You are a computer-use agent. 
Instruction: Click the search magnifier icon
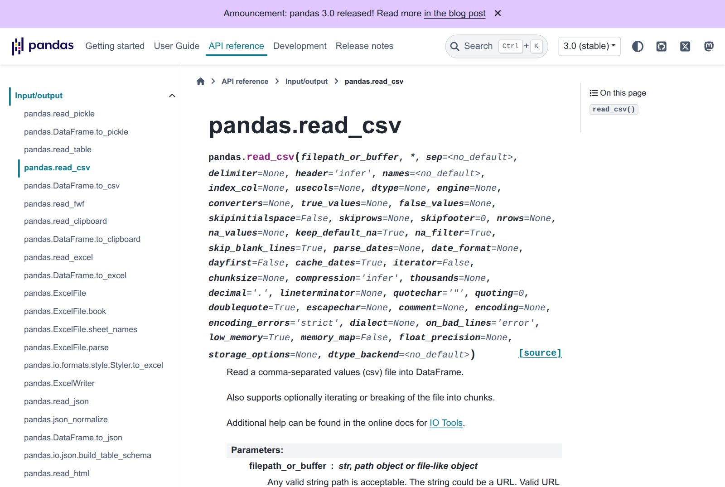[x=455, y=46]
